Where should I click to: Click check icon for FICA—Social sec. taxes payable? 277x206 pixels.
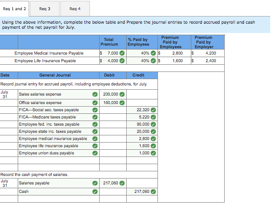tap(95, 110)
